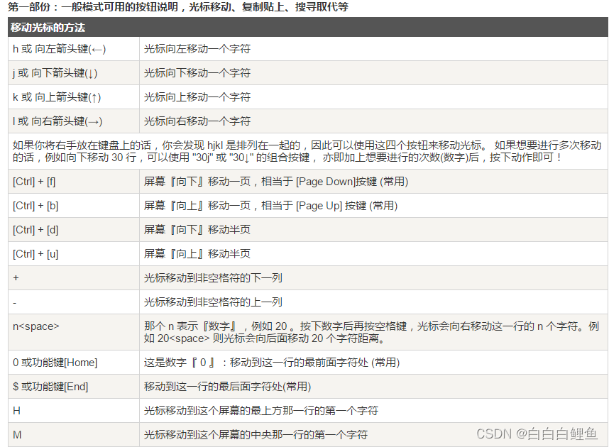This screenshot has height=447, width=609.
Task: Click the description '光标向下移动一个字符'
Action: pyautogui.click(x=197, y=73)
